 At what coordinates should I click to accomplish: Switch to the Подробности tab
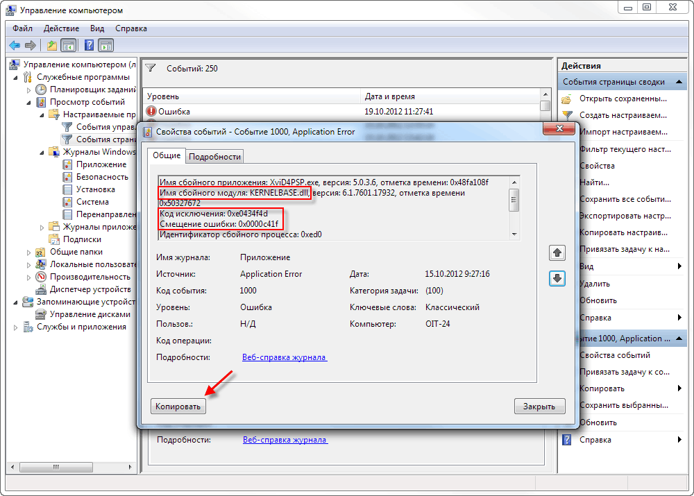215,157
